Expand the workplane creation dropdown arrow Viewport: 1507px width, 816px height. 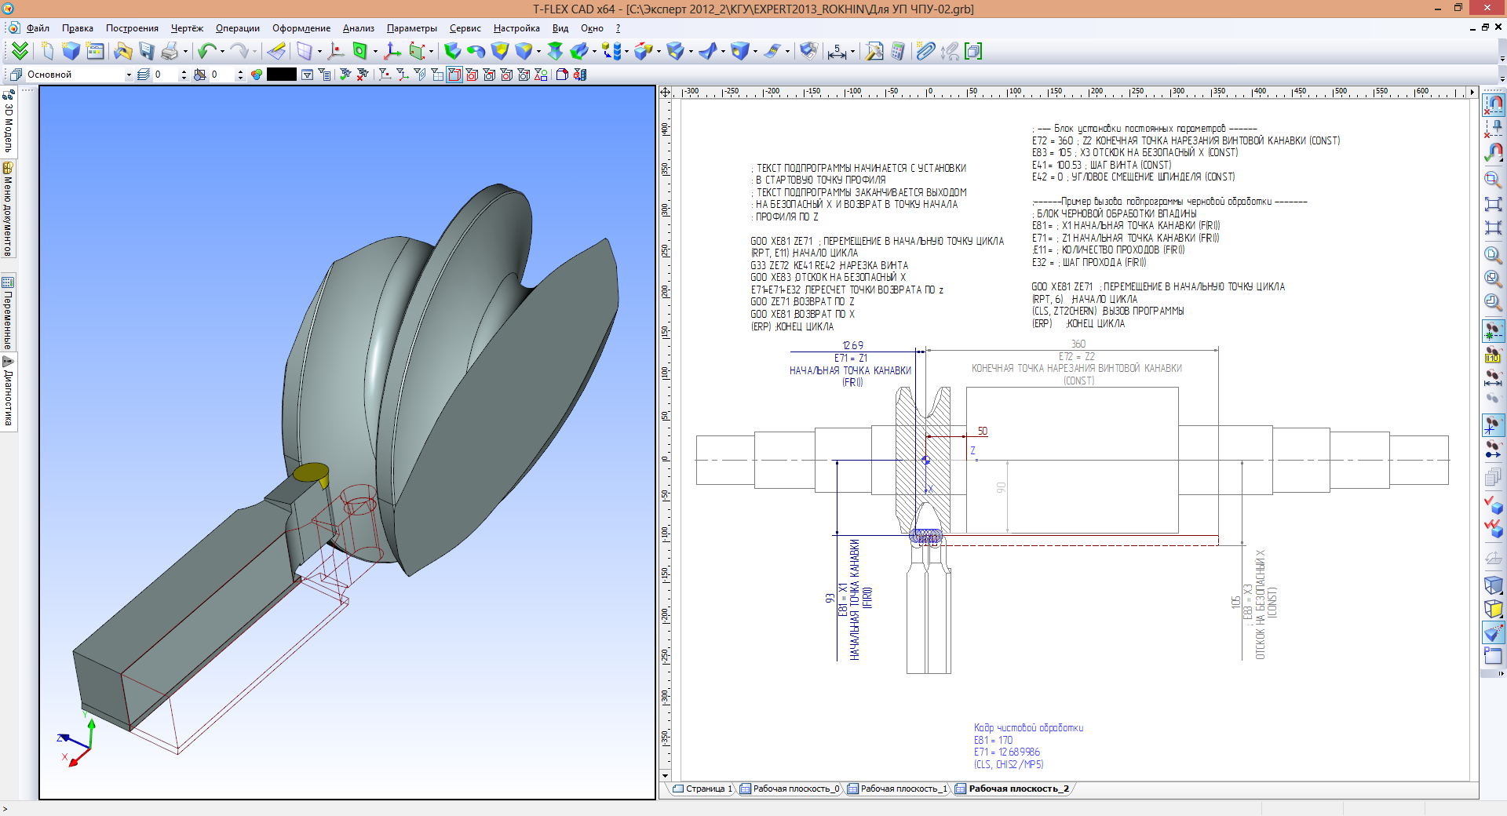coord(319,52)
